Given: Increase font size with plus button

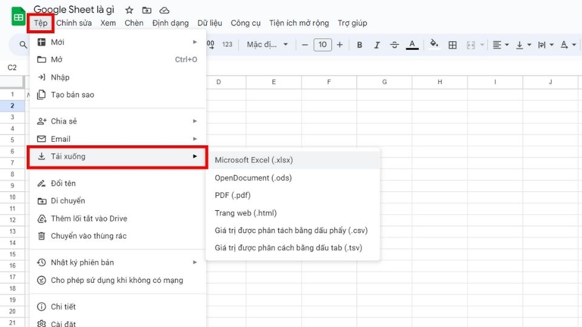Looking at the screenshot, I should click(x=339, y=45).
